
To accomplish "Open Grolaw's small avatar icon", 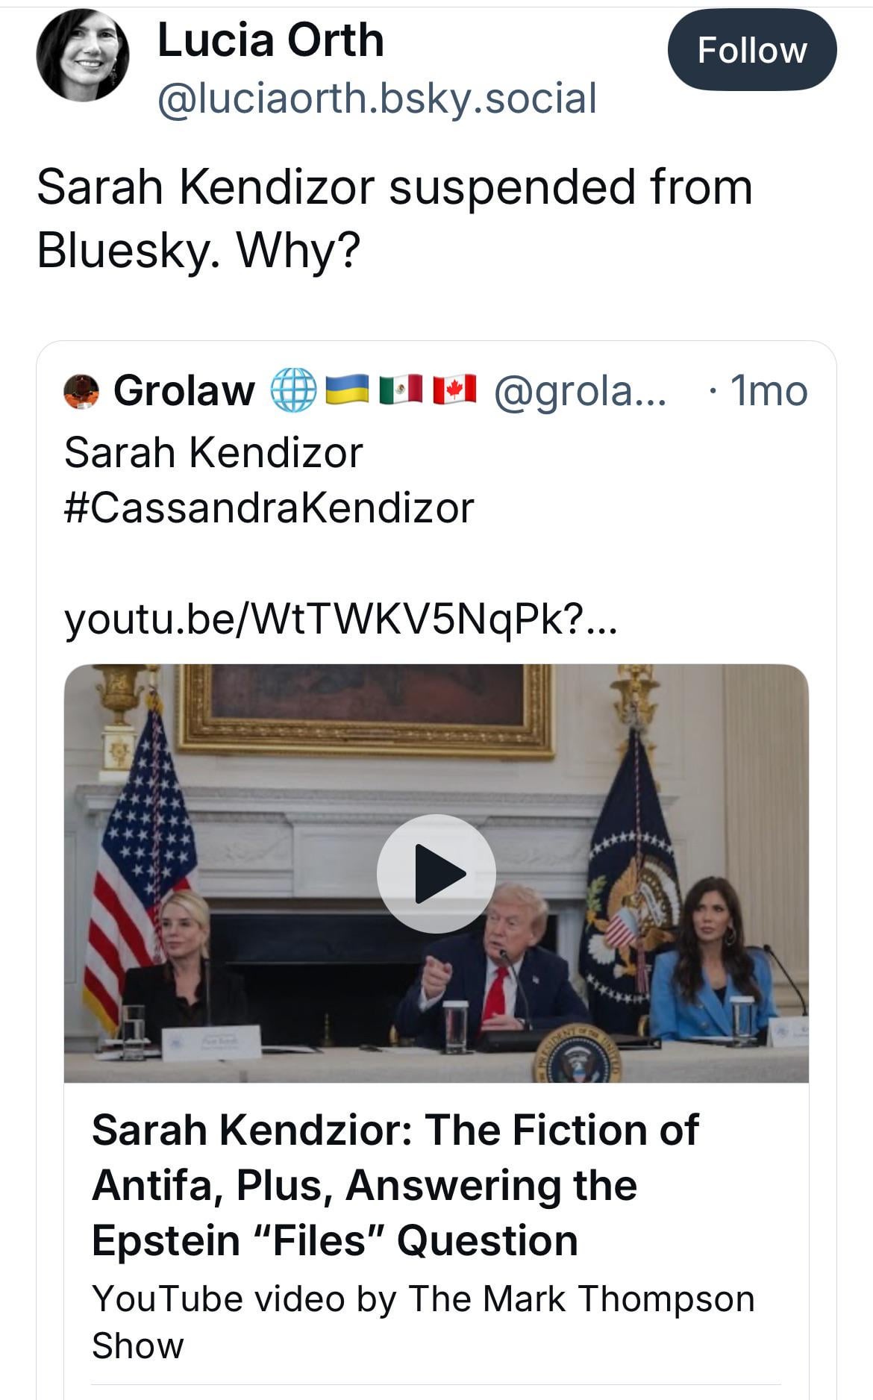I will click(81, 391).
